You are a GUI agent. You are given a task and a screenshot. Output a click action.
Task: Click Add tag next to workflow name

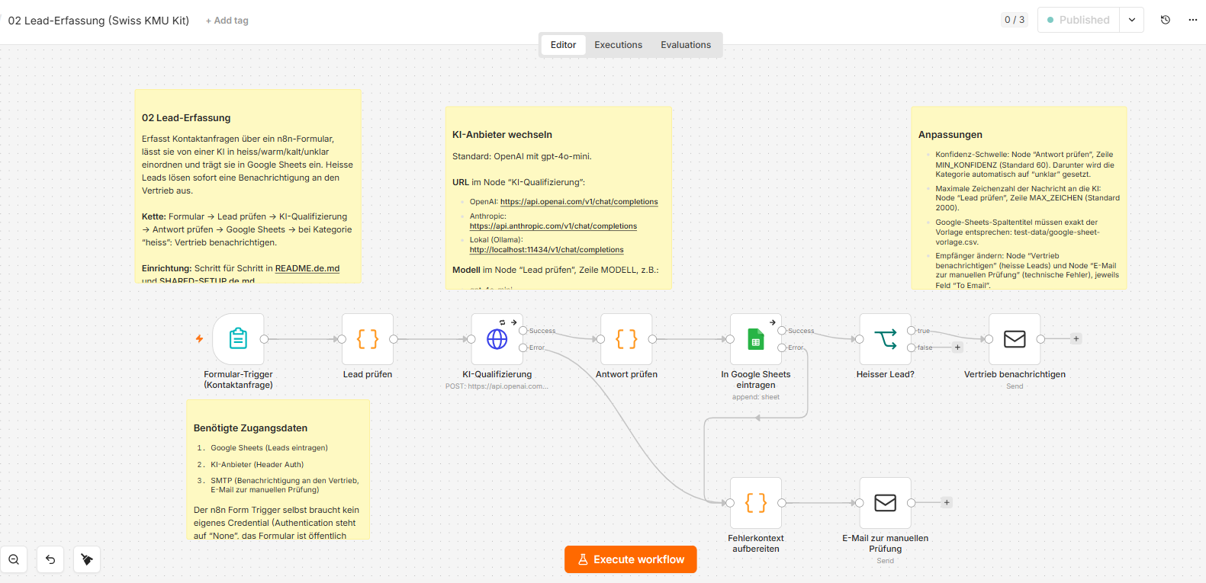click(x=227, y=21)
